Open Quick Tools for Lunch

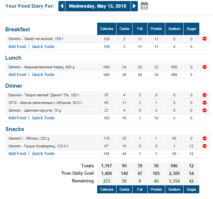point(43,75)
